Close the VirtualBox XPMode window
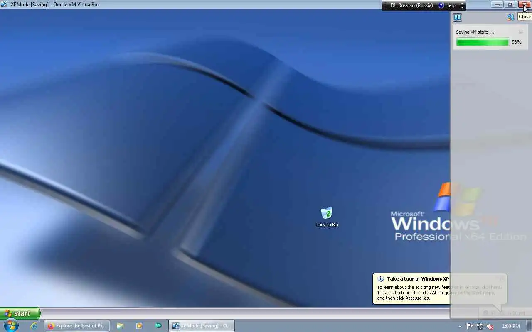532x332 pixels. tap(525, 5)
